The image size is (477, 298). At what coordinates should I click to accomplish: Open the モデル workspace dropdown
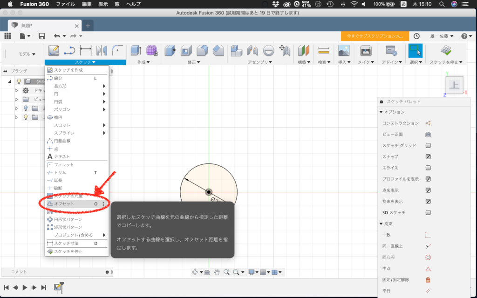point(27,54)
